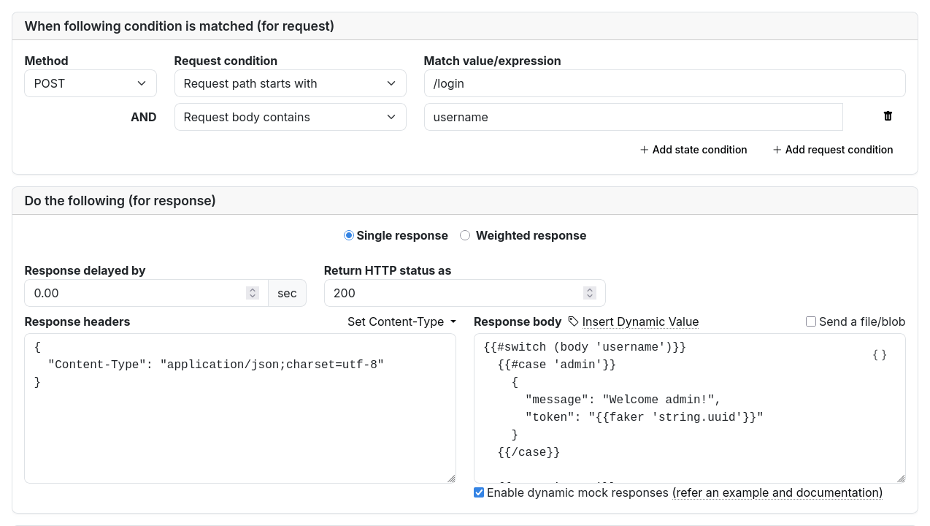Focus the username match expression field
This screenshot has height=526, width=930.
(633, 117)
